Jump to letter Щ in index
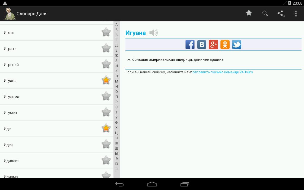This screenshot has width=304, height=190. pyautogui.click(x=116, y=148)
